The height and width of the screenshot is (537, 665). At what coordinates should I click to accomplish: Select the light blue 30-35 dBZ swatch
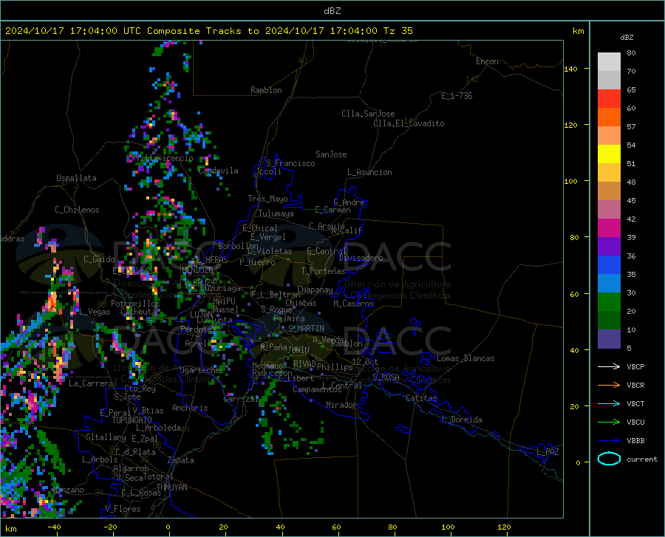click(x=609, y=284)
